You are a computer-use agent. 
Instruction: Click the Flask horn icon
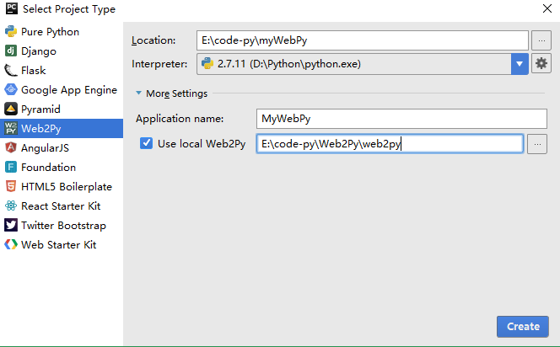(x=11, y=70)
